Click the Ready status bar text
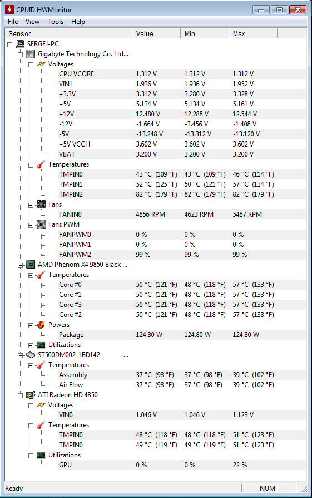312x498 pixels. click(14, 489)
